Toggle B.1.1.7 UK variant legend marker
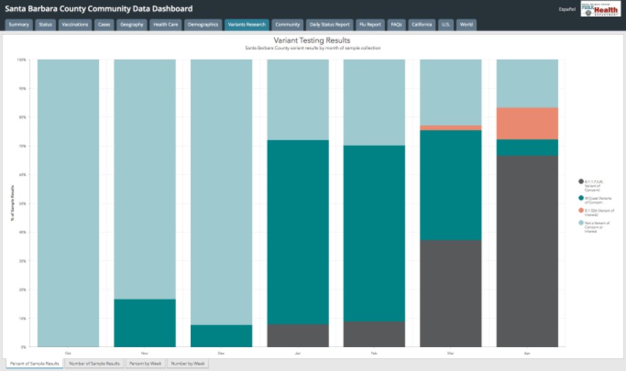The image size is (626, 371). pyautogui.click(x=581, y=182)
